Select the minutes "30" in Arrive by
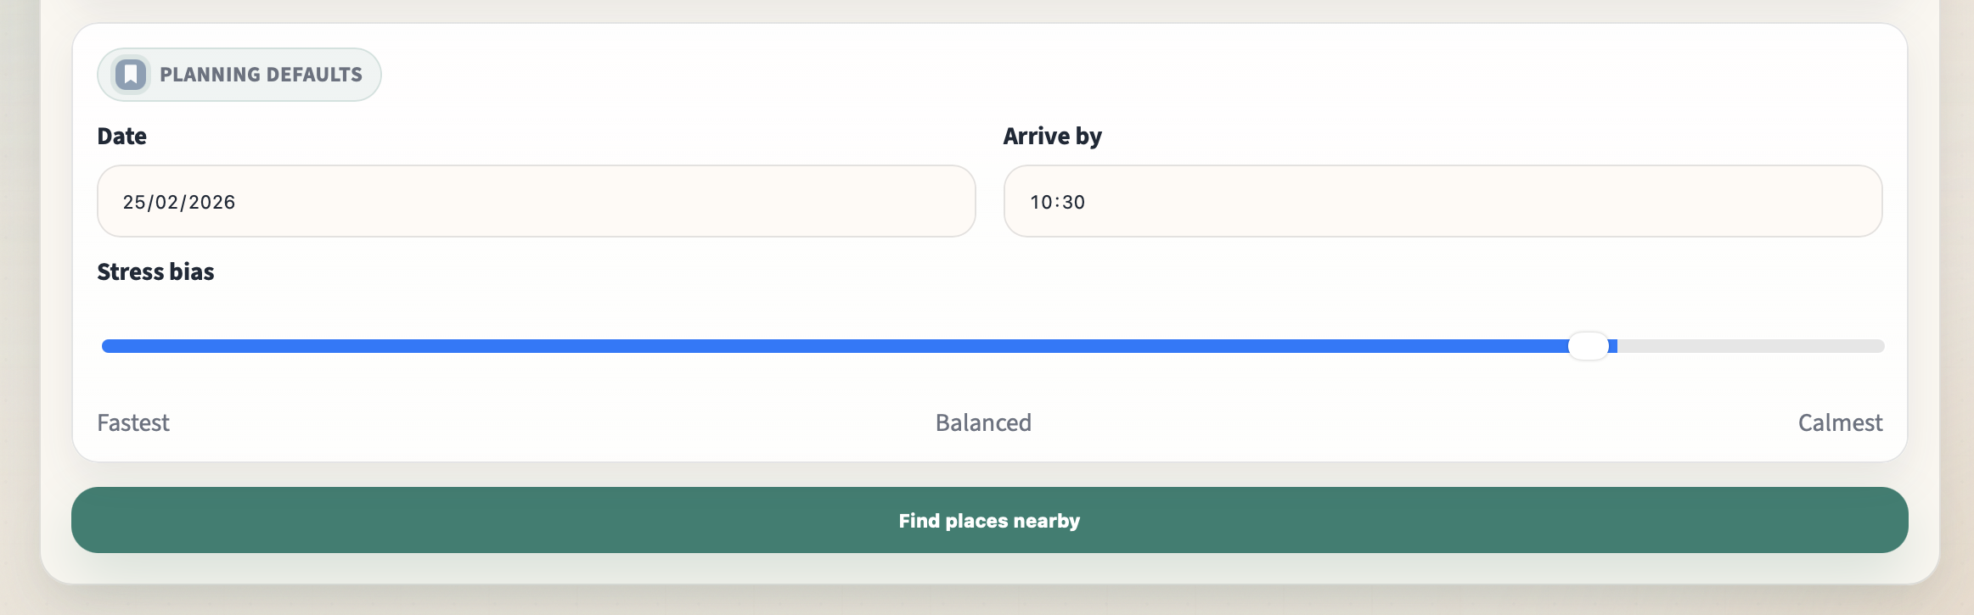The height and width of the screenshot is (615, 1974). click(x=1074, y=202)
